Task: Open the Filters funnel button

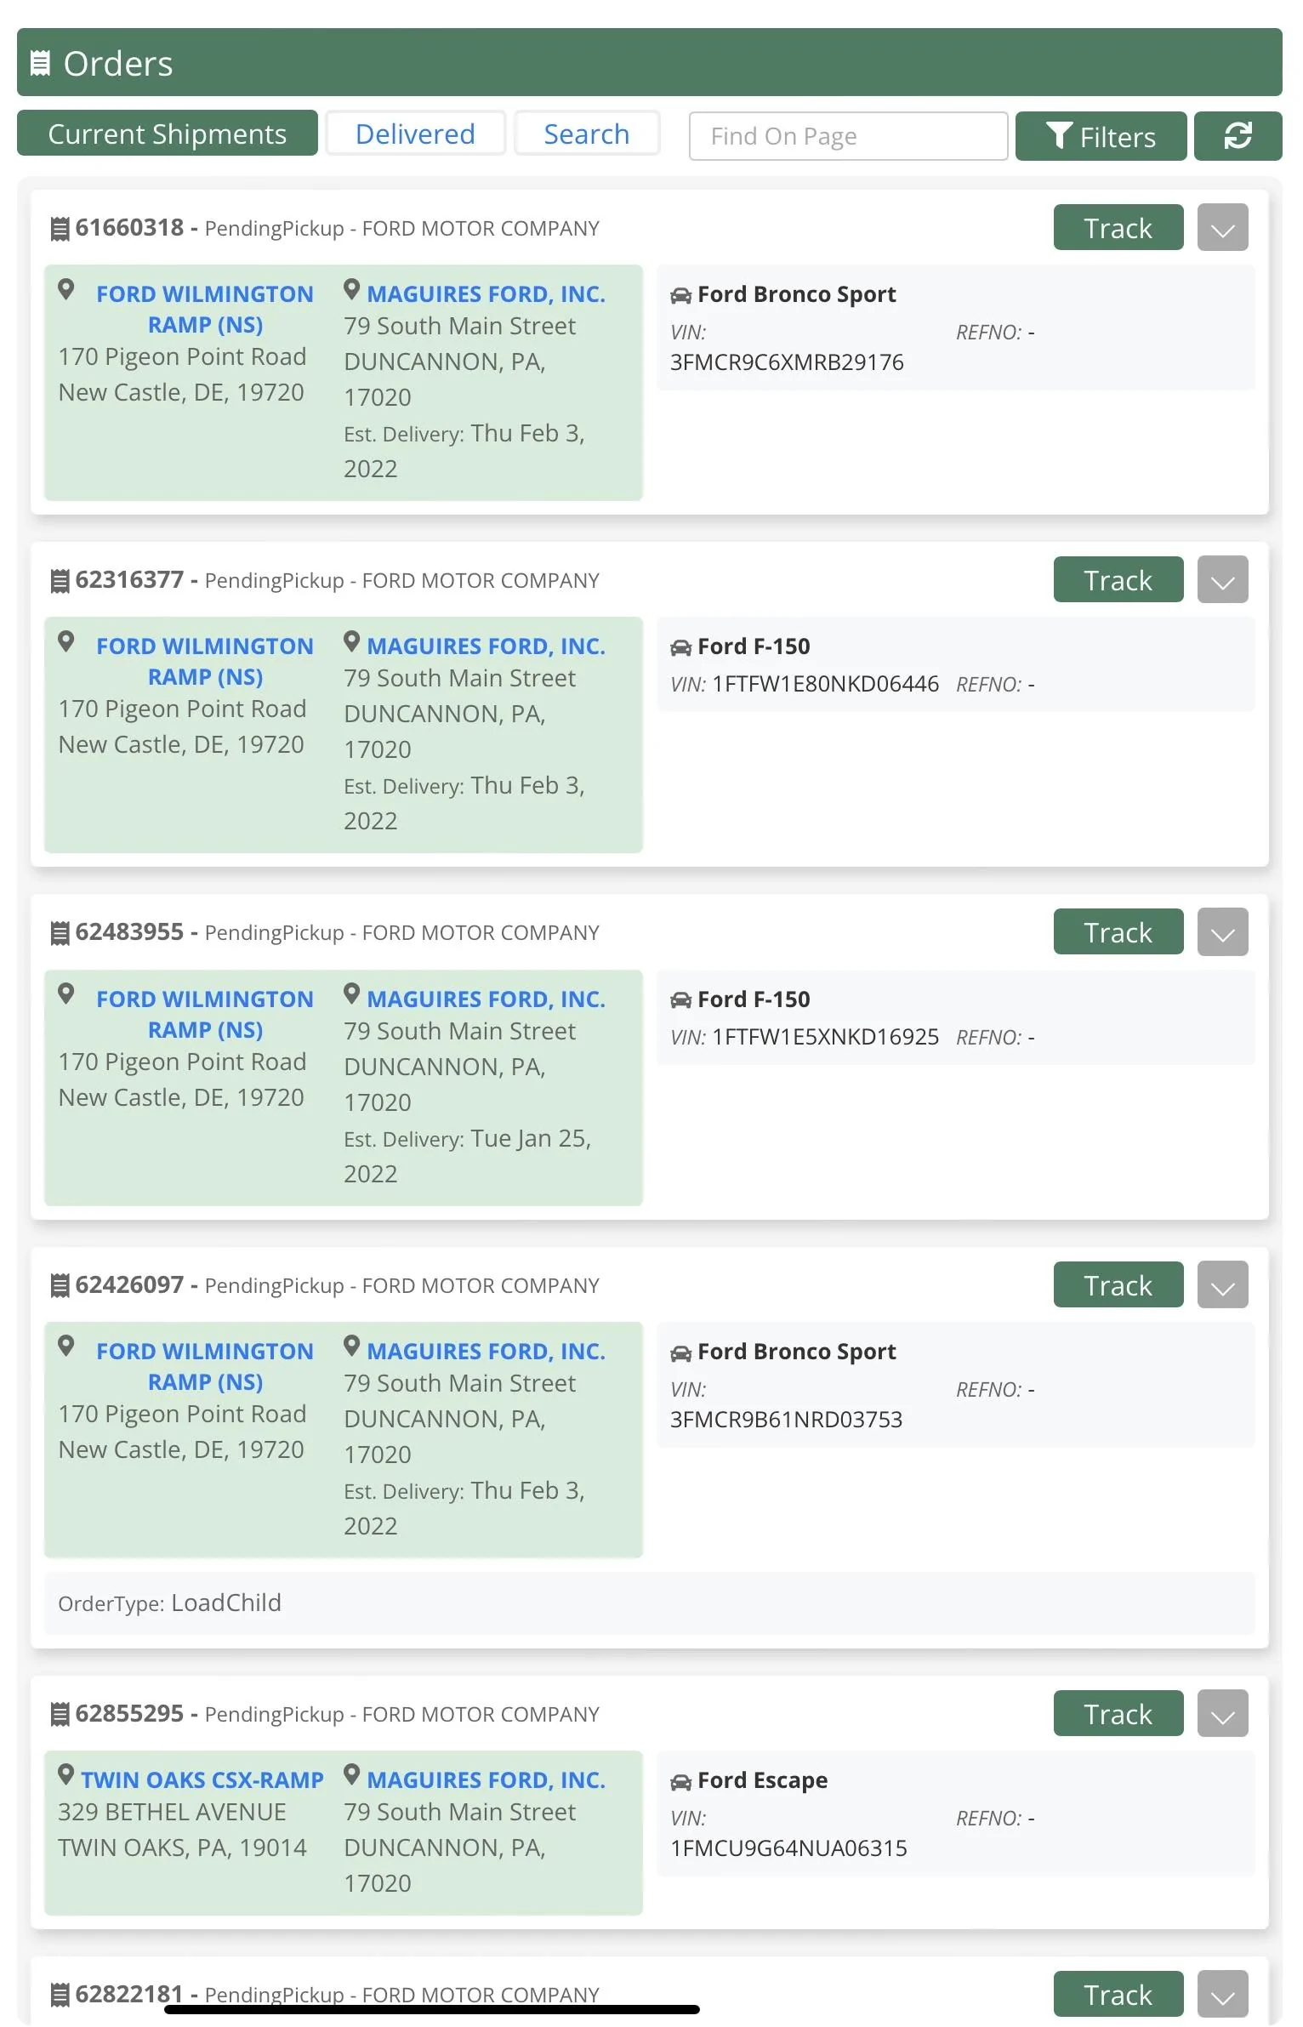Action: [1101, 136]
